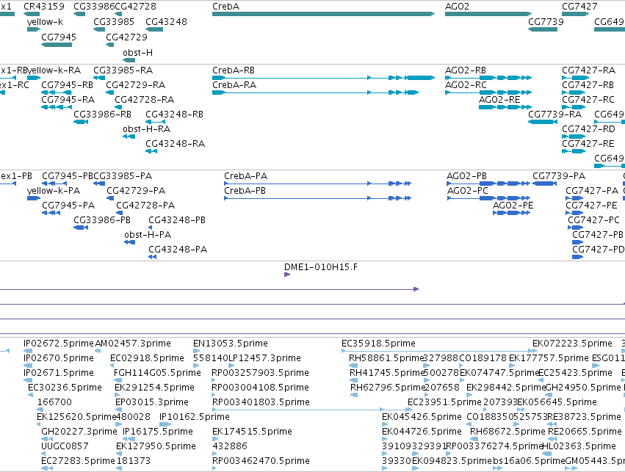Viewport: 625px width, 472px height.
Task: Open the CG33986-PB protein feature
Action: (81, 228)
